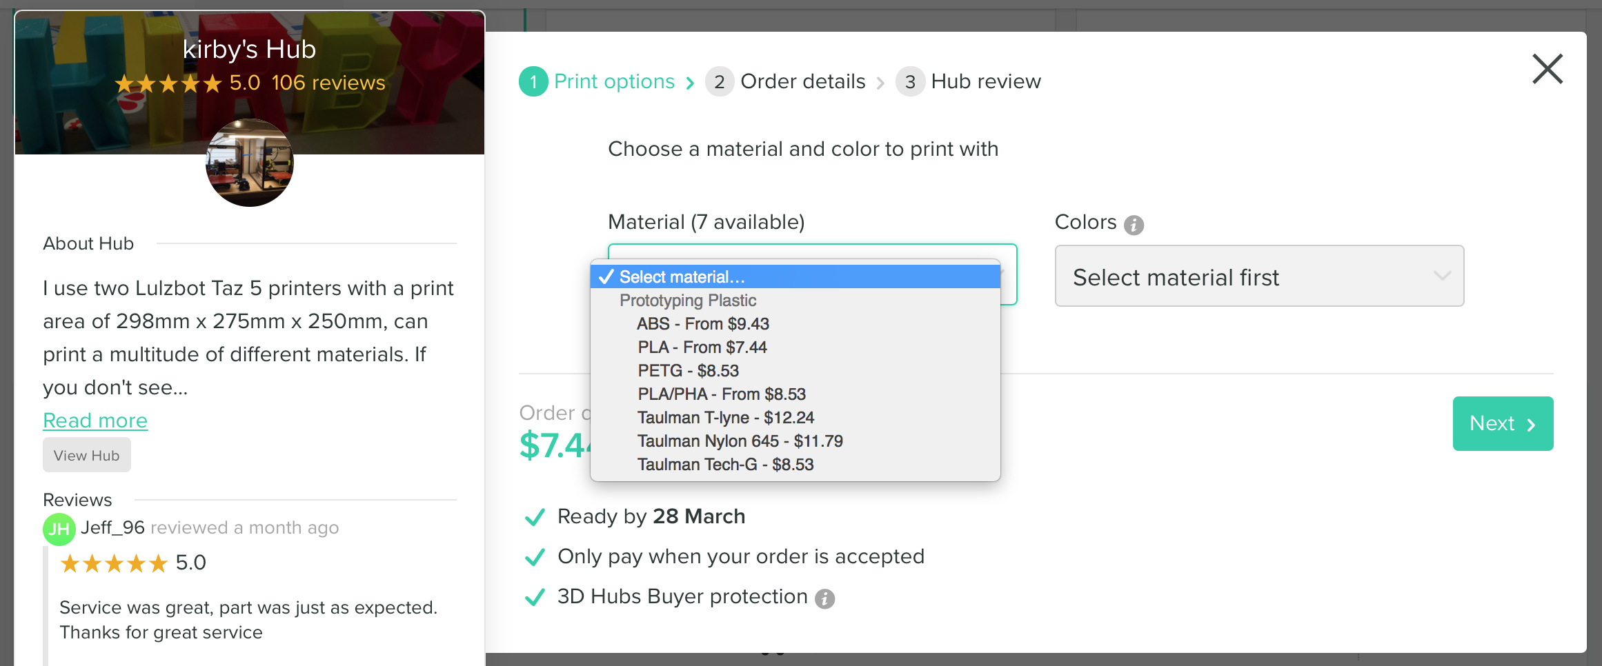Screen dimensions: 1602x666
Task: Click the View Hub button
Action: (87, 456)
